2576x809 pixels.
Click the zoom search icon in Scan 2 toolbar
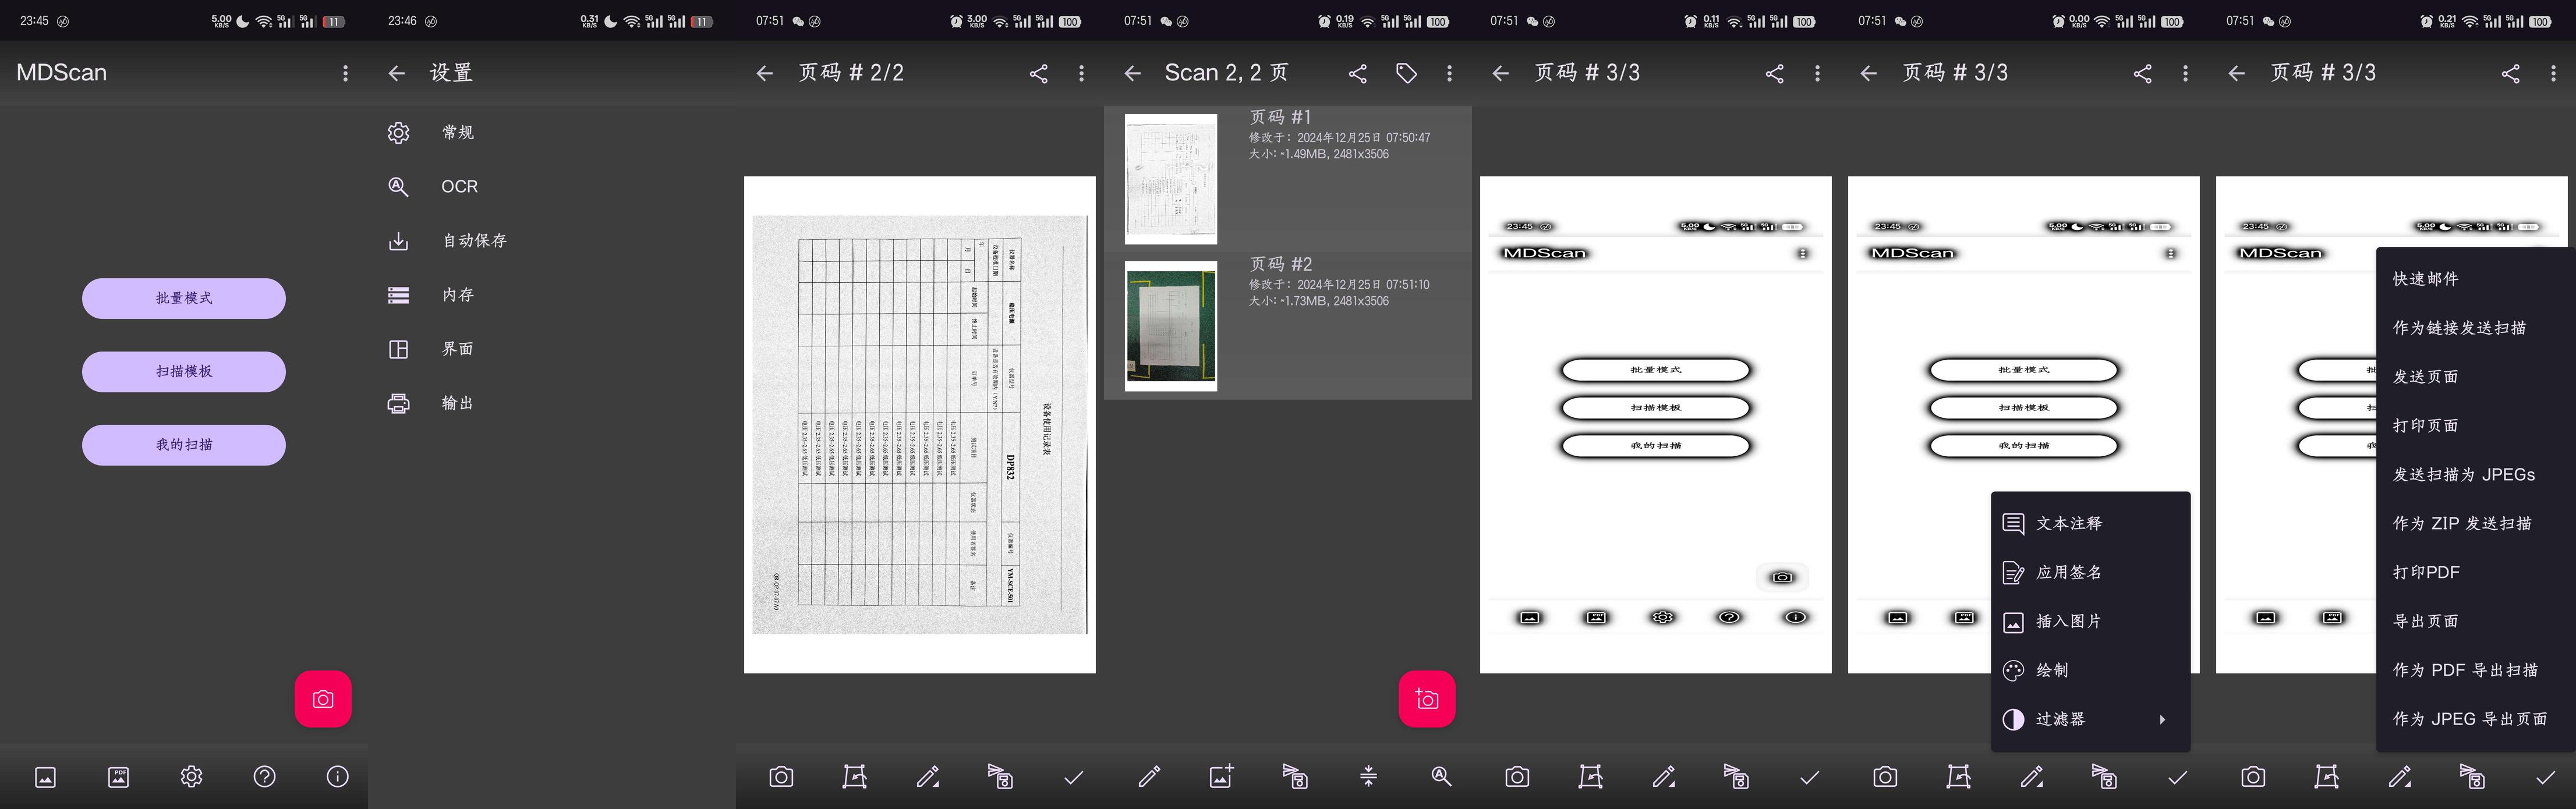(1441, 777)
